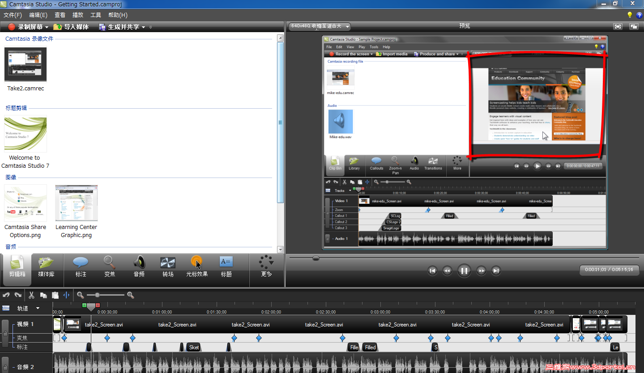Open the 播放 menu

[78, 15]
